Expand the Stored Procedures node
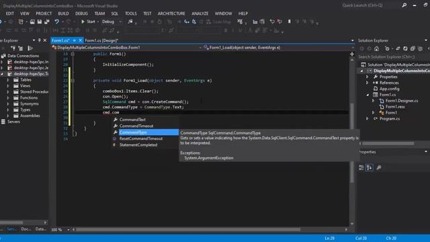Image resolution: width=430 pixels, height=242 pixels. pyautogui.click(x=7, y=92)
